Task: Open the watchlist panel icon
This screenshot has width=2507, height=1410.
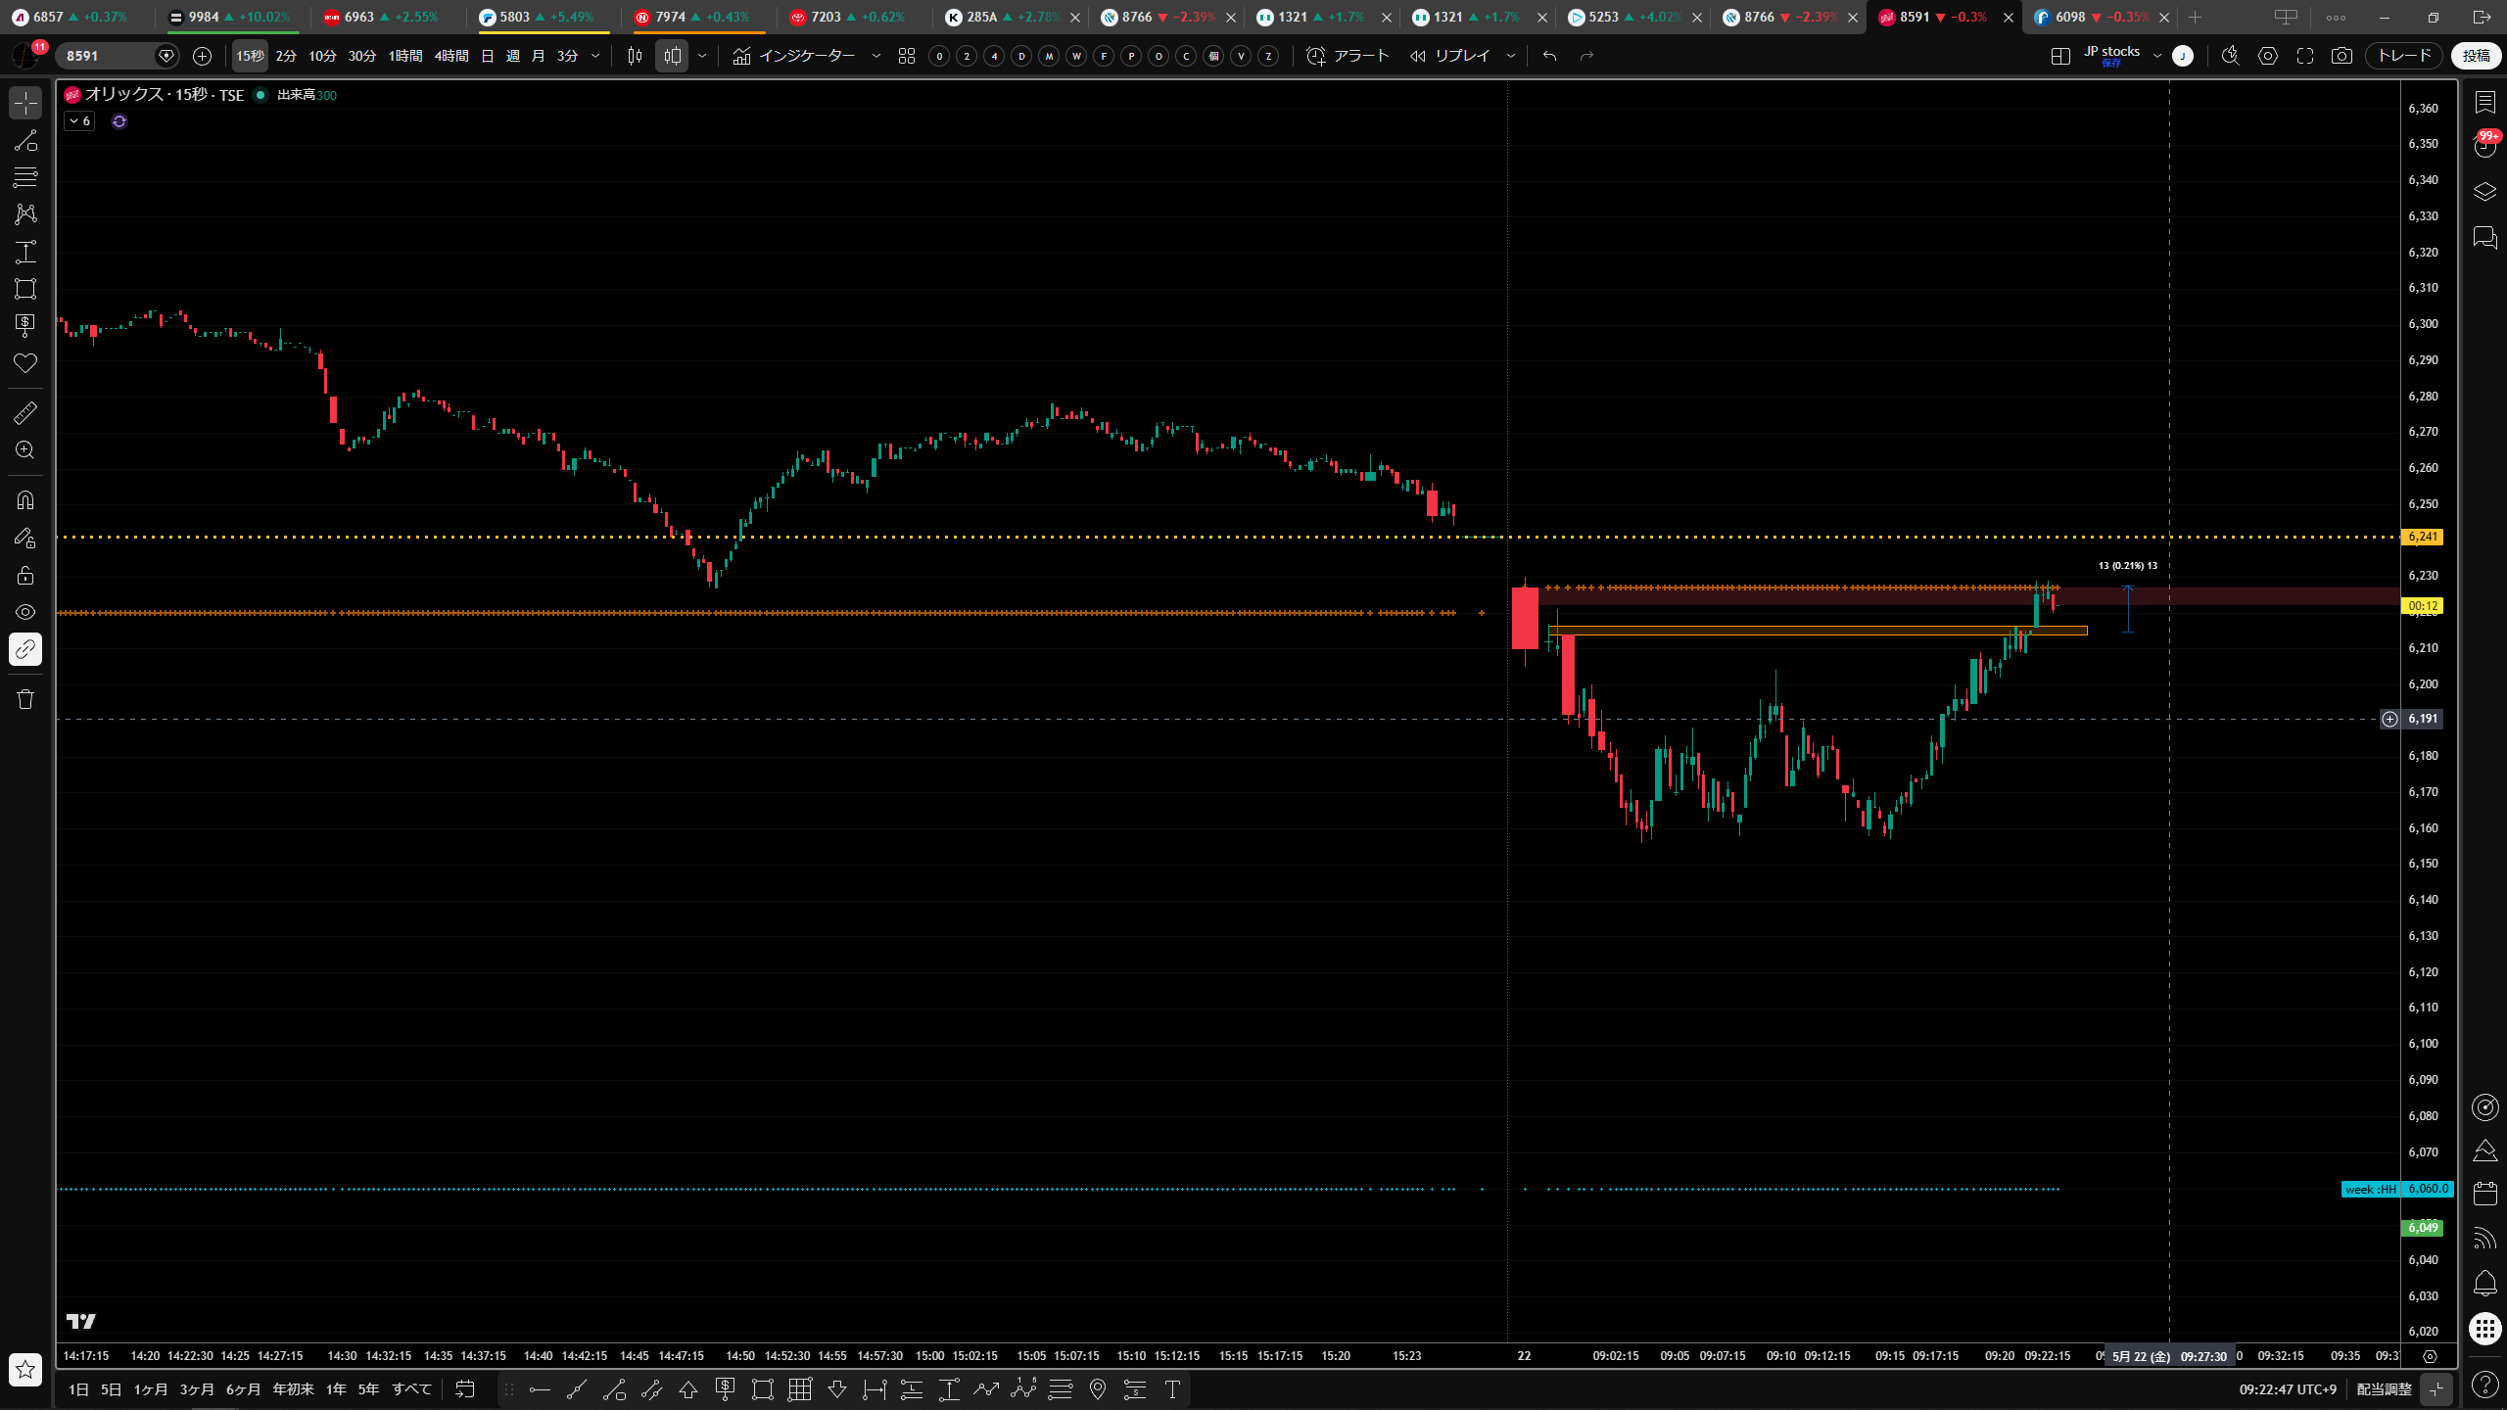Action: (x=2484, y=102)
